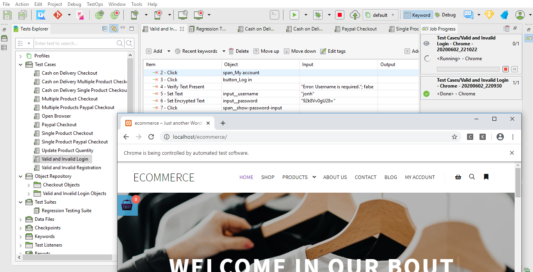Click the Record Windows desktop icon
Image resolution: width=533 pixels, height=272 pixels.
coord(199,15)
